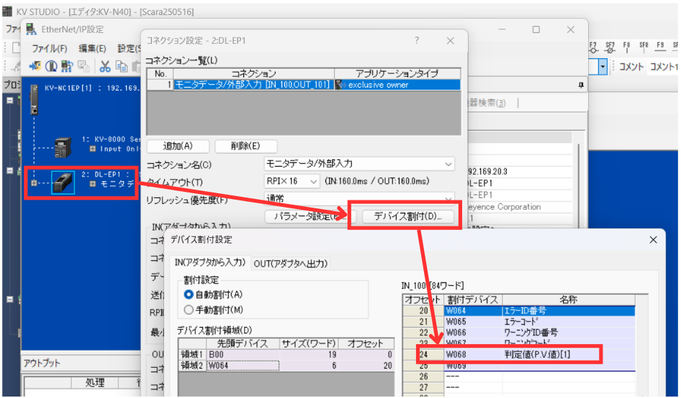Click the コメント1 toolbar button
Screen dimensions: 681x398
coord(663,67)
